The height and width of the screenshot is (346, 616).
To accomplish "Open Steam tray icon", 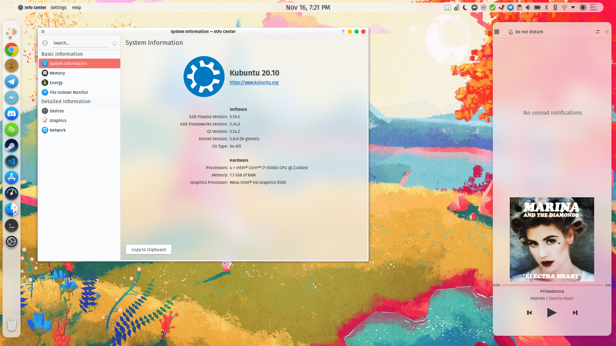I will (501, 7).
